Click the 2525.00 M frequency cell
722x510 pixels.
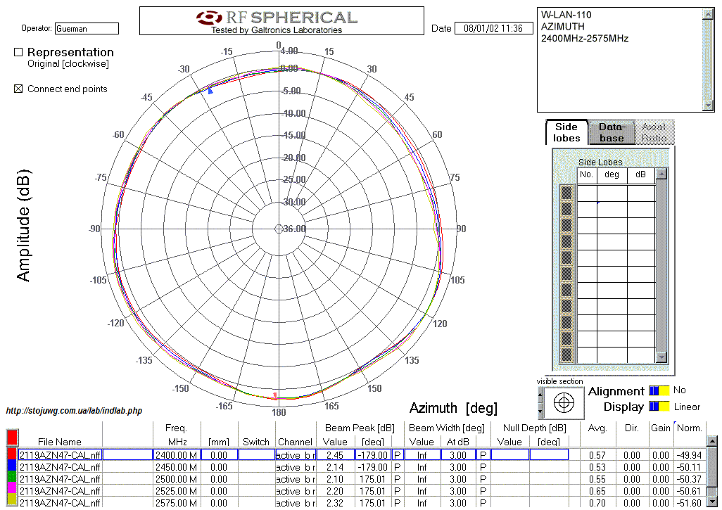177,491
